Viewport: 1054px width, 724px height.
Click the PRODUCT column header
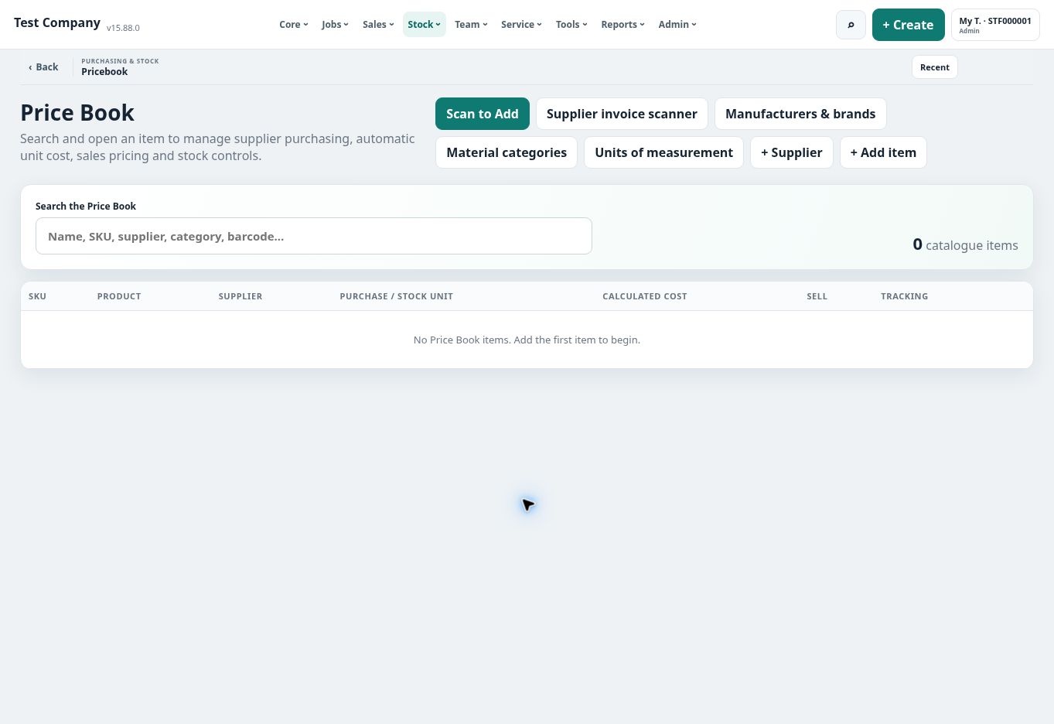(x=119, y=296)
